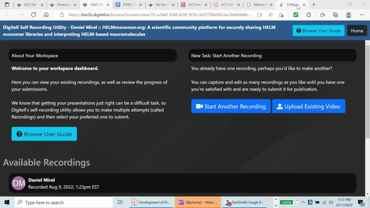Open the Windows Start menu
This screenshot has height=208, width=370.
(7, 202)
